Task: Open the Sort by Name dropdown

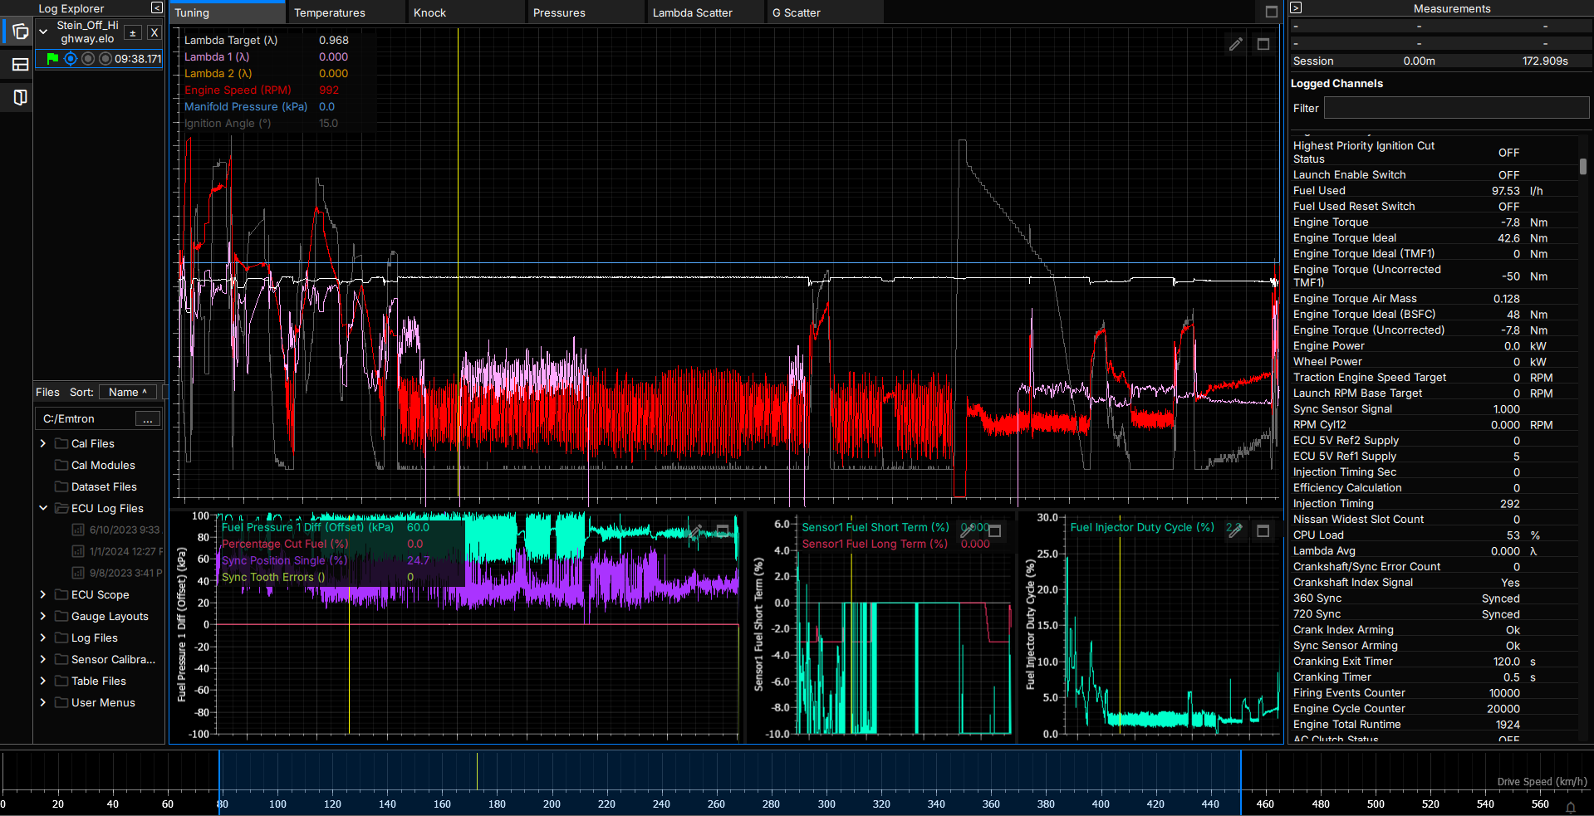Action: point(127,392)
